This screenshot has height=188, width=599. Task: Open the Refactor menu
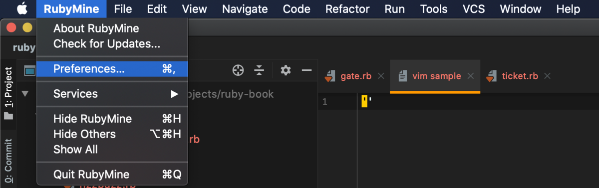347,9
